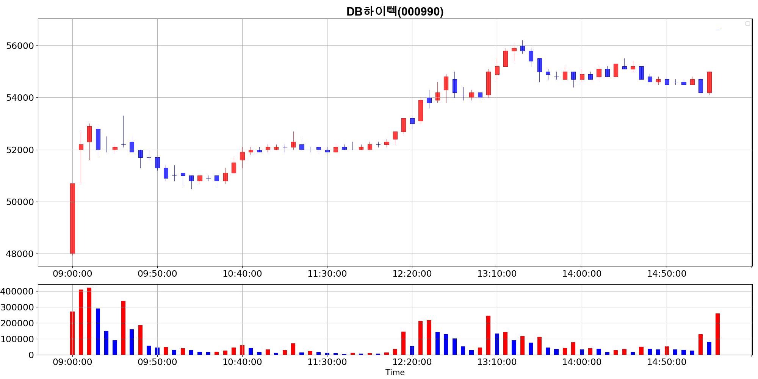Select the 100000 volume axis label
This screenshot has height=379, width=758.
(17, 339)
